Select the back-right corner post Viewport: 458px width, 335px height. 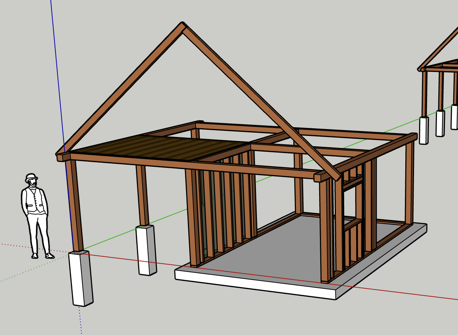(x=410, y=181)
